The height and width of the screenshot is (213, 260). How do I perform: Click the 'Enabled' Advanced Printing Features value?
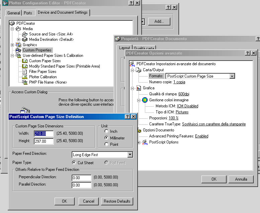[x=202, y=136]
